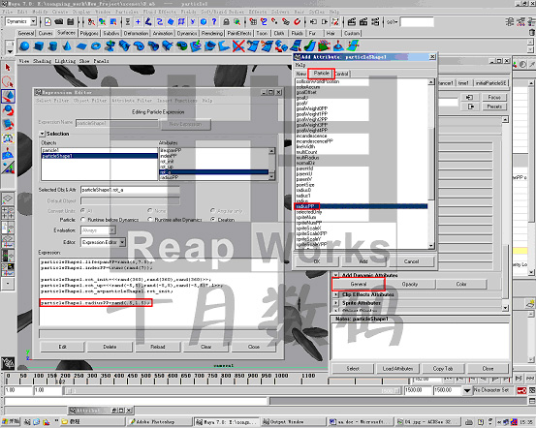Select particle1 in the Objects list
This screenshot has width=536, height=428.
(x=99, y=150)
